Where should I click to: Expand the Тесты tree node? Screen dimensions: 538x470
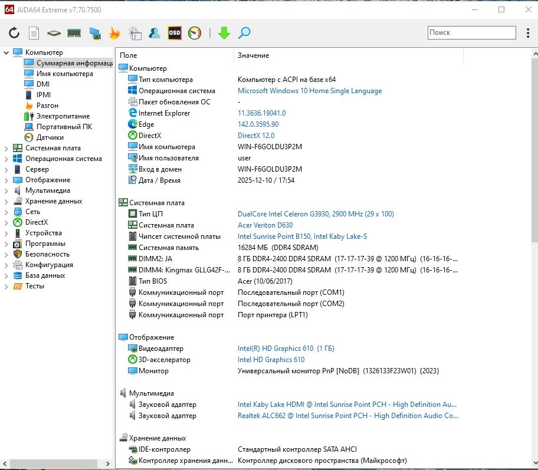[x=6, y=287]
